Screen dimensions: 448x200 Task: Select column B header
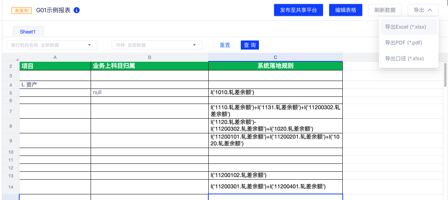coord(149,57)
